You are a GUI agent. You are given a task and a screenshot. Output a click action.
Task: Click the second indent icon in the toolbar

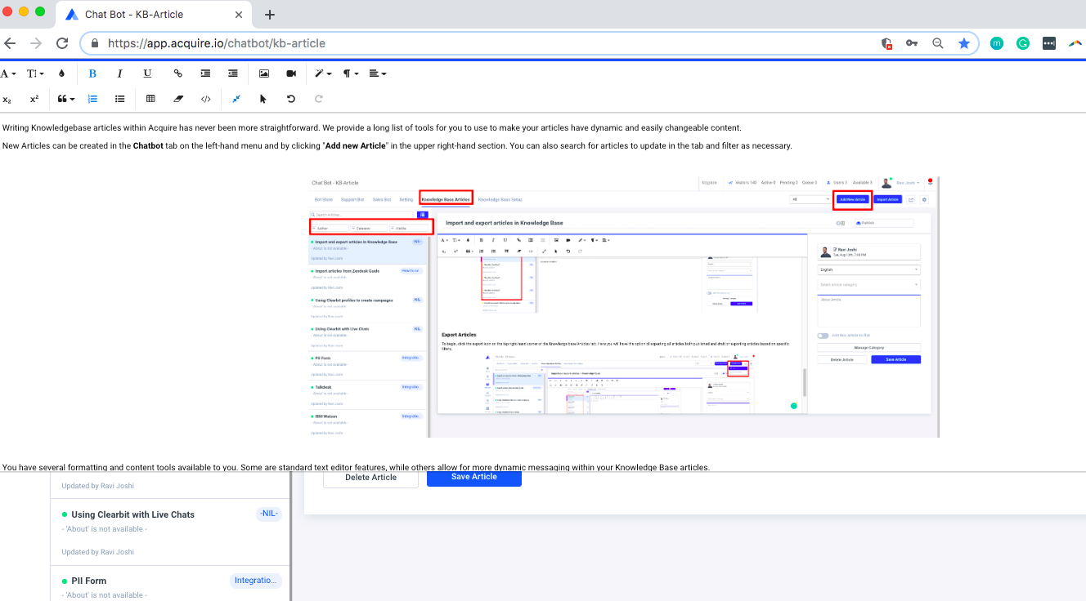click(x=233, y=73)
